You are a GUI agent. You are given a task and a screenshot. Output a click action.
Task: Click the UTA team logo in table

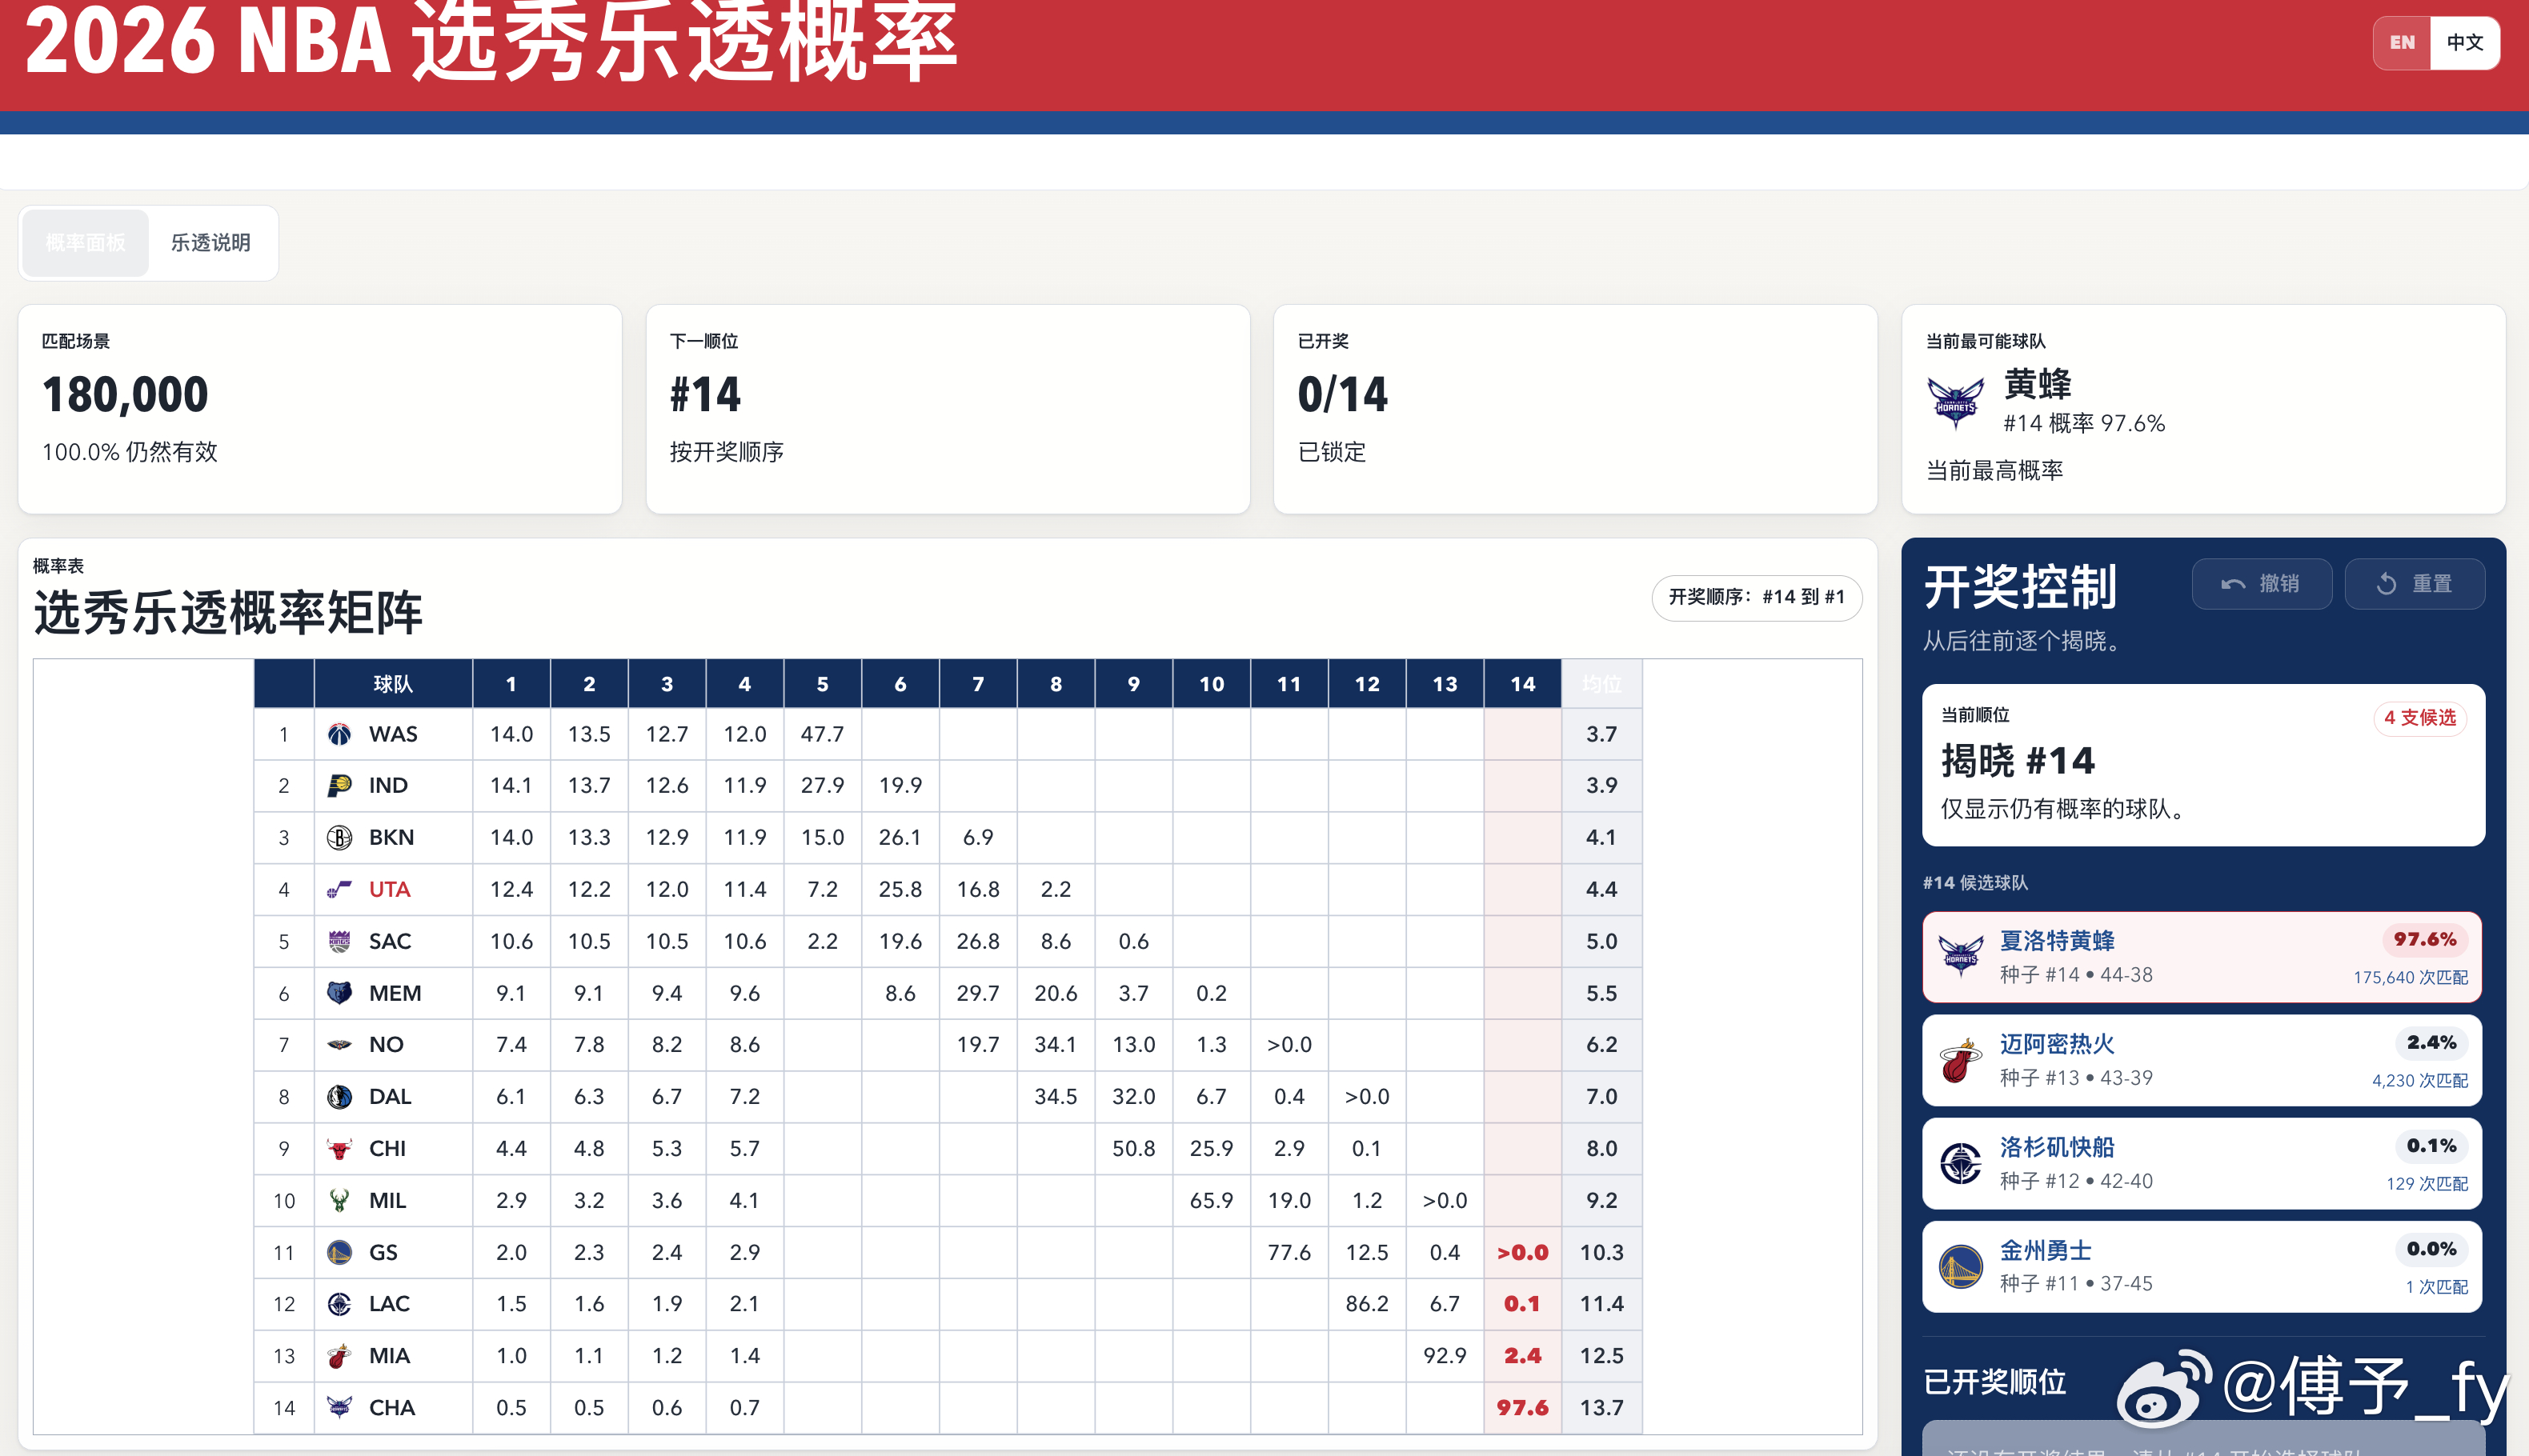click(339, 889)
